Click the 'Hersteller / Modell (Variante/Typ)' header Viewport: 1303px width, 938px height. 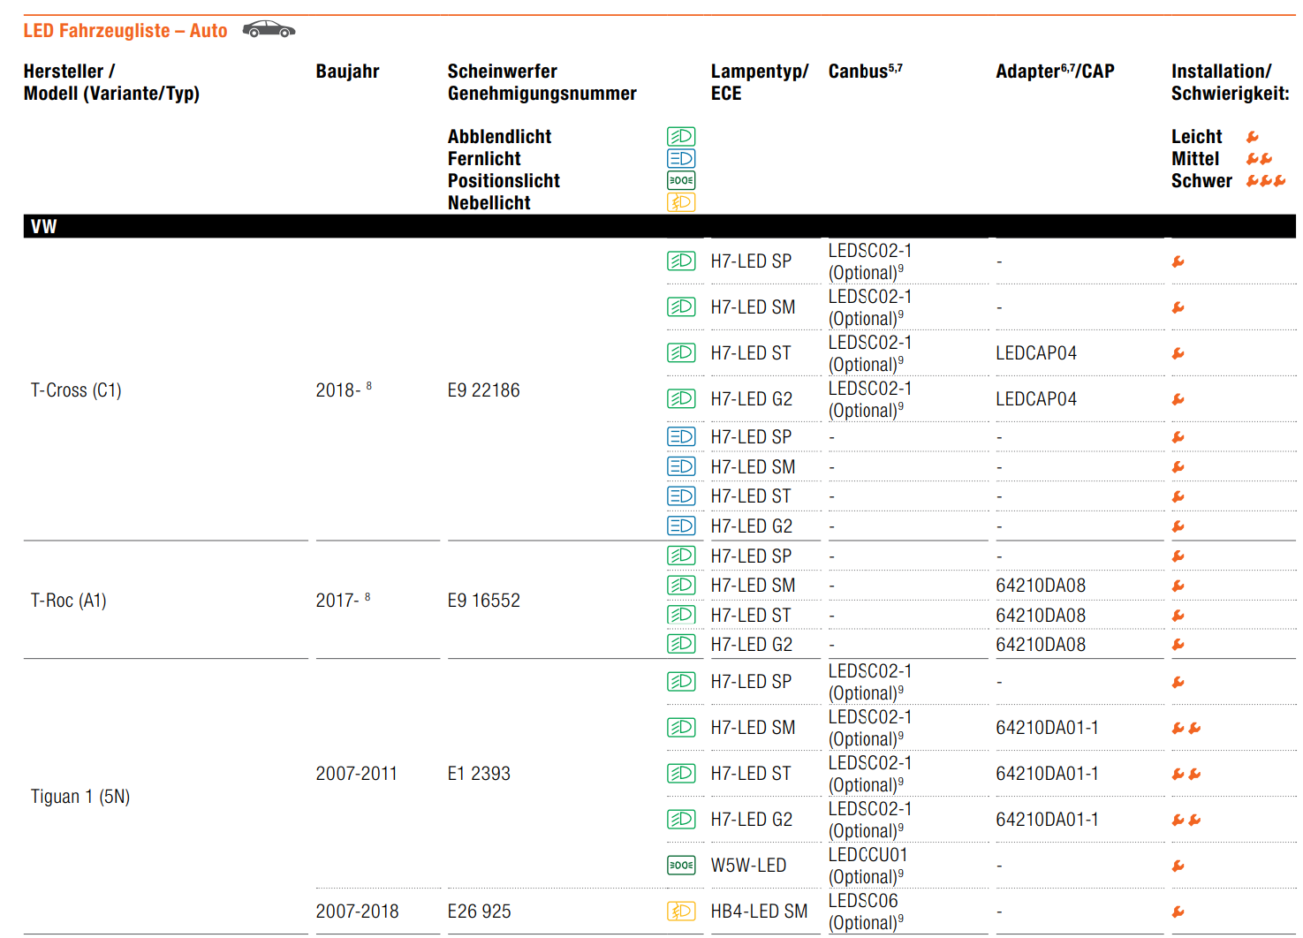111,82
